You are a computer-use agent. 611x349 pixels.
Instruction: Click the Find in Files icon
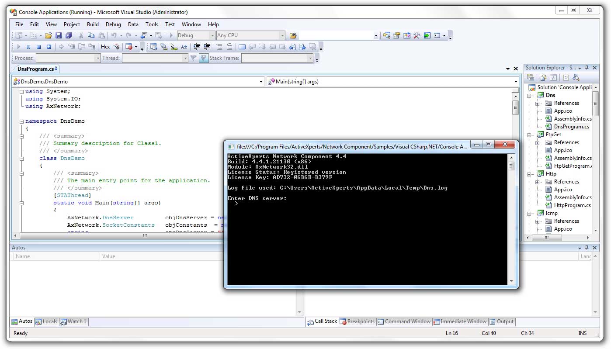point(293,35)
